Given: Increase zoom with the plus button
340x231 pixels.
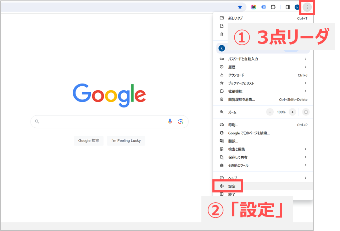Looking at the screenshot, I should (292, 112).
